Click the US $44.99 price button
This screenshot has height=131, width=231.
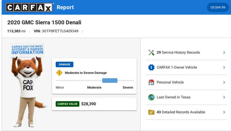218,7
